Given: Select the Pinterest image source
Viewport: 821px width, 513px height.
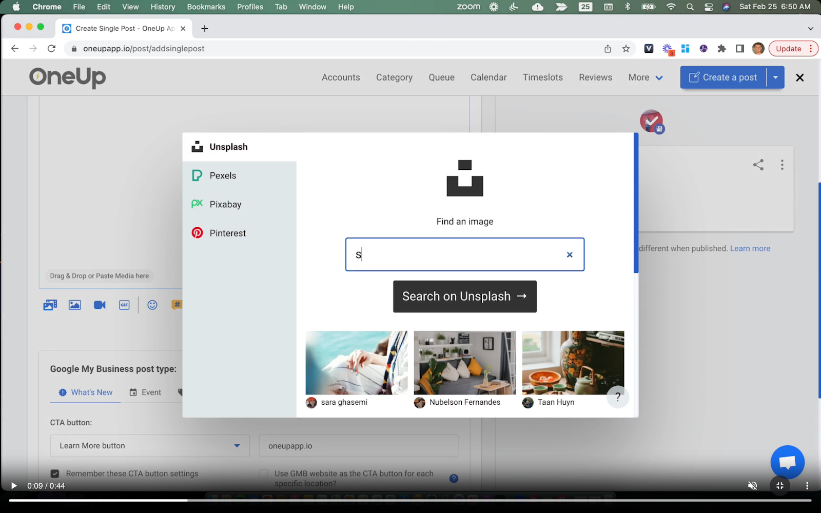Looking at the screenshot, I should click(x=239, y=233).
